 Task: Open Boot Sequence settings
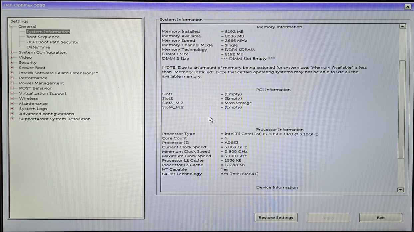43,37
